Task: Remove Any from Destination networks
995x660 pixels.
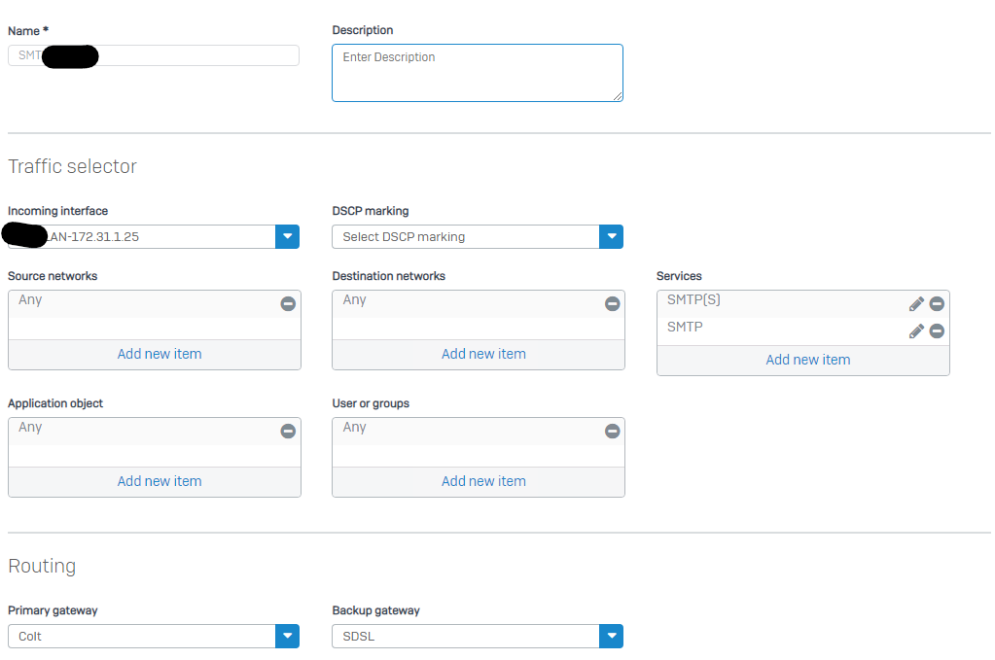Action: point(613,303)
